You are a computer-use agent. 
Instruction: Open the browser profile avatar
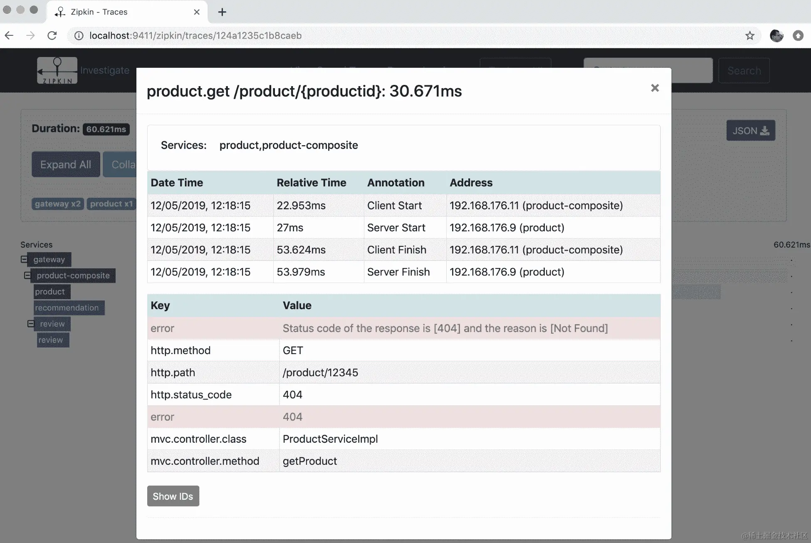coord(776,36)
